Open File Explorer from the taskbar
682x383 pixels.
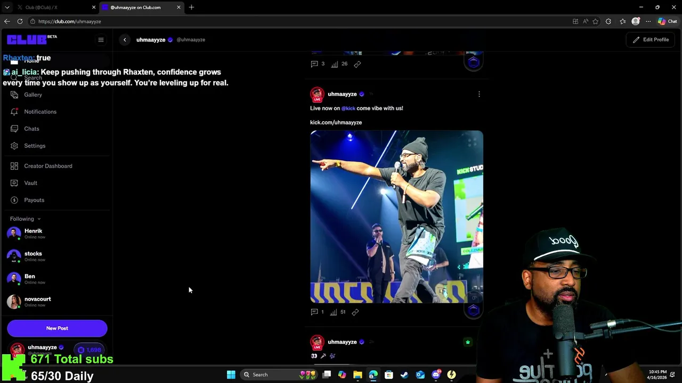358,374
